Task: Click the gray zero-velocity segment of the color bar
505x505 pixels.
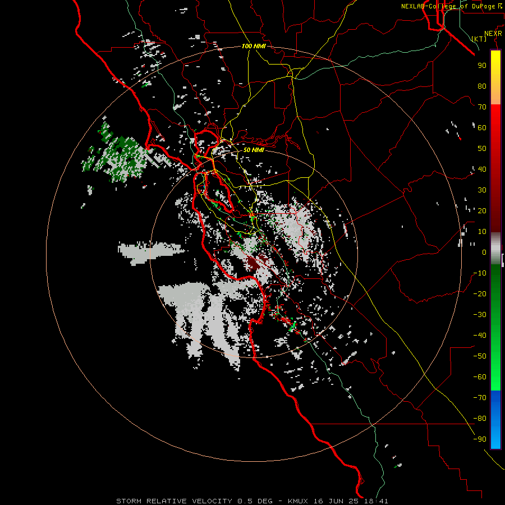Action: [x=495, y=249]
